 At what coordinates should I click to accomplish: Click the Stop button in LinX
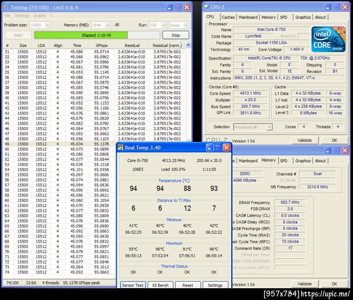pos(175,35)
